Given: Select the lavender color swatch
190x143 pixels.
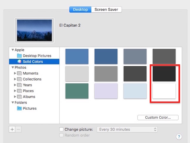Looking at the screenshot, I should (x=106, y=91).
